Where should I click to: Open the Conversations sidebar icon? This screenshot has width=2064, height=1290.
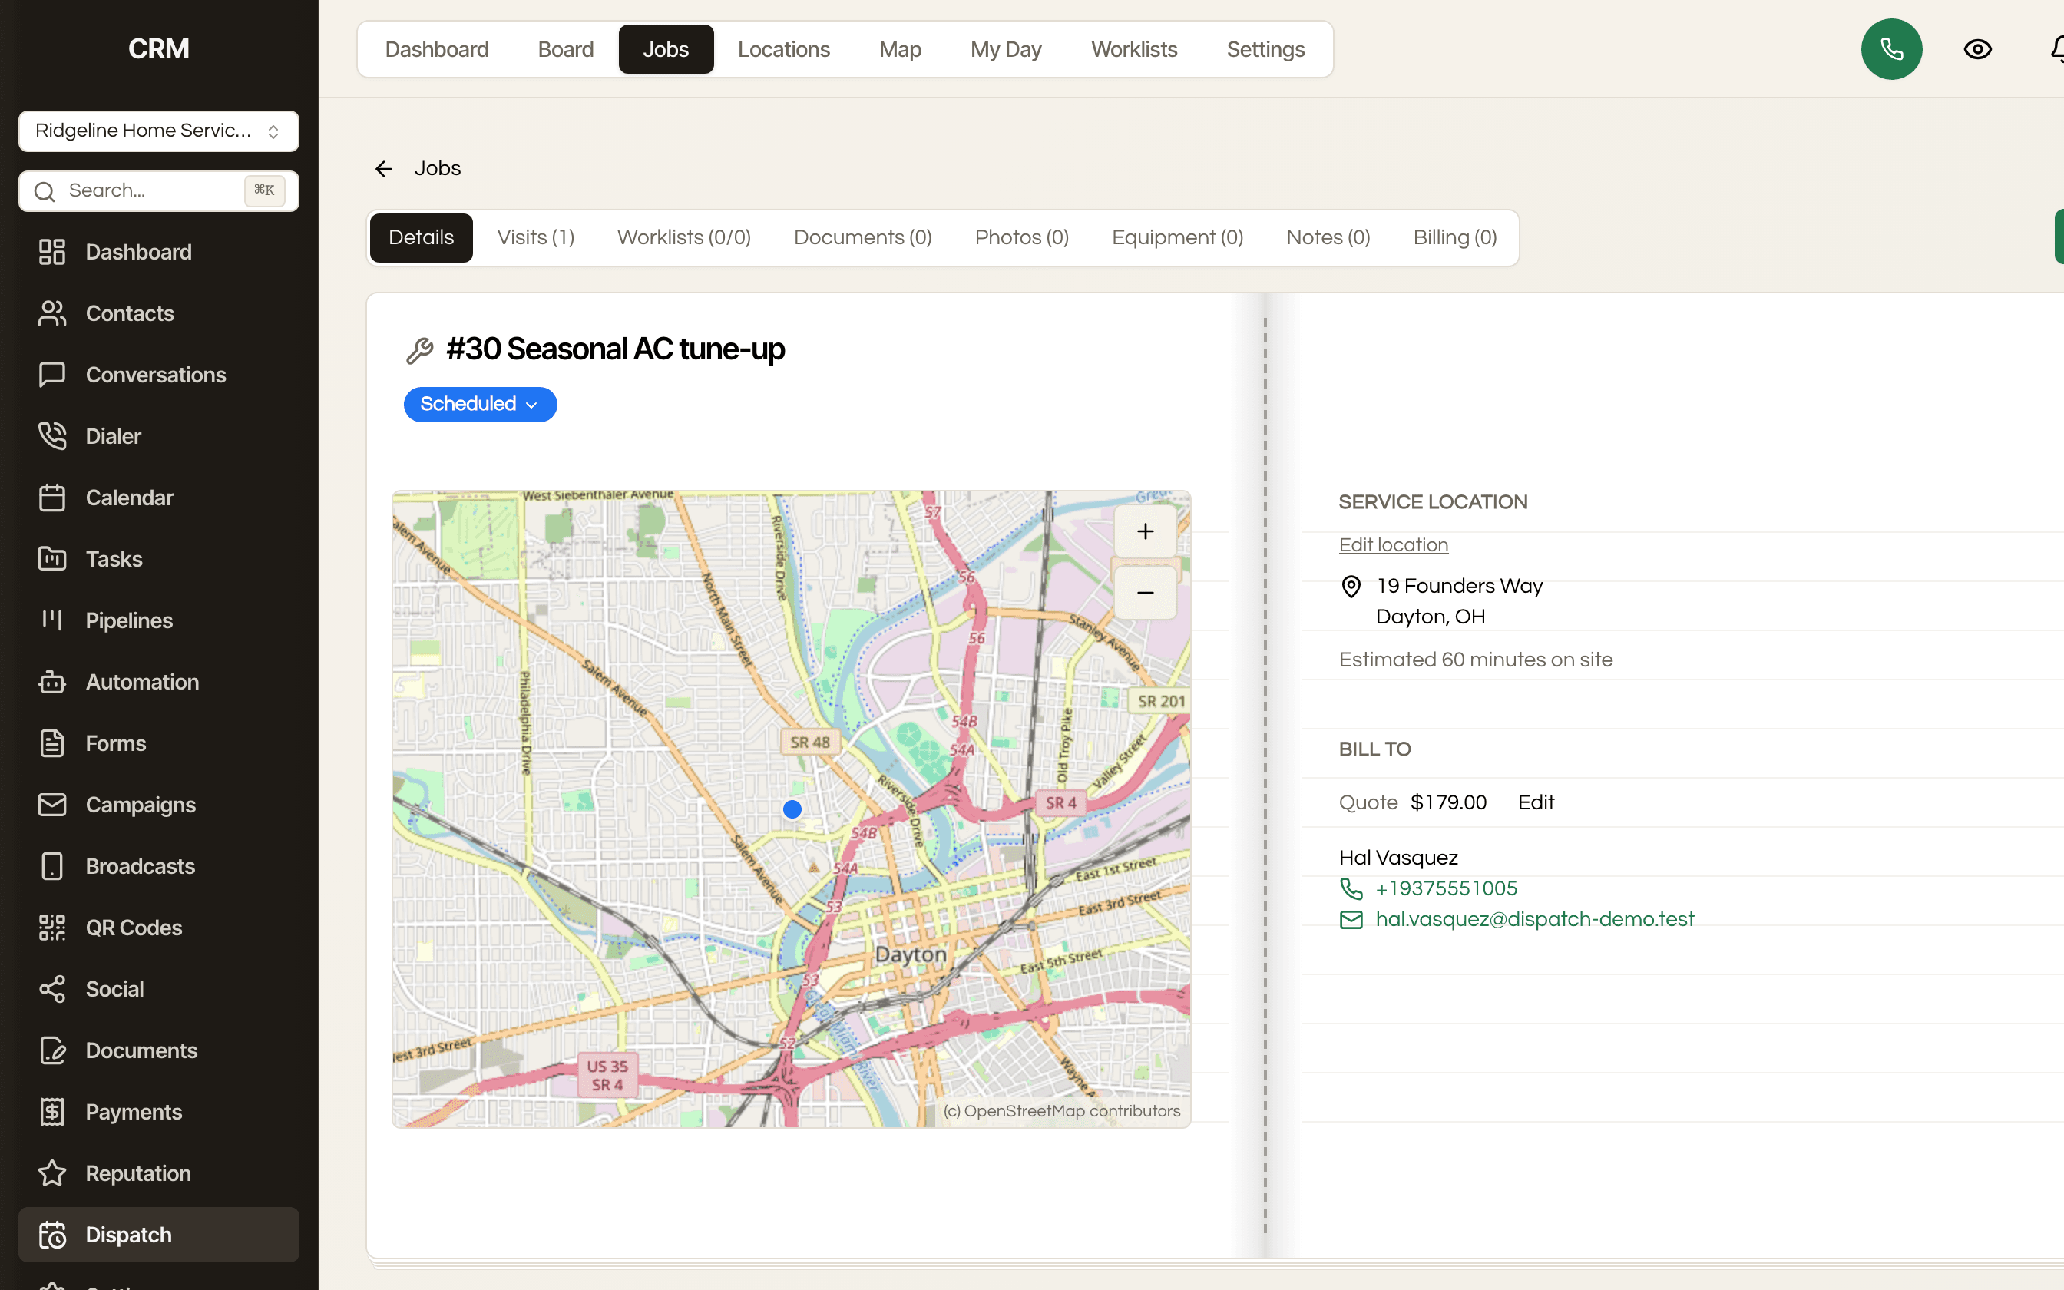[x=52, y=375]
